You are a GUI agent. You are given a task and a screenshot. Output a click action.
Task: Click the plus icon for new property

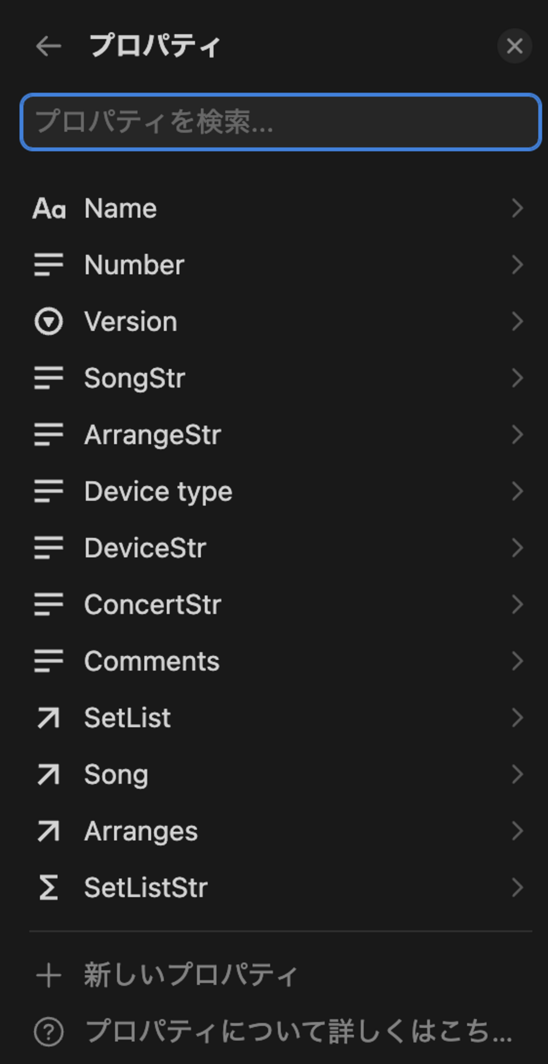click(x=48, y=975)
